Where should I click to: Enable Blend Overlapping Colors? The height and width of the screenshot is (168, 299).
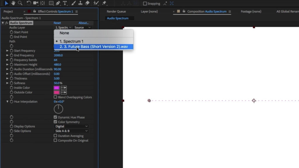point(55,97)
